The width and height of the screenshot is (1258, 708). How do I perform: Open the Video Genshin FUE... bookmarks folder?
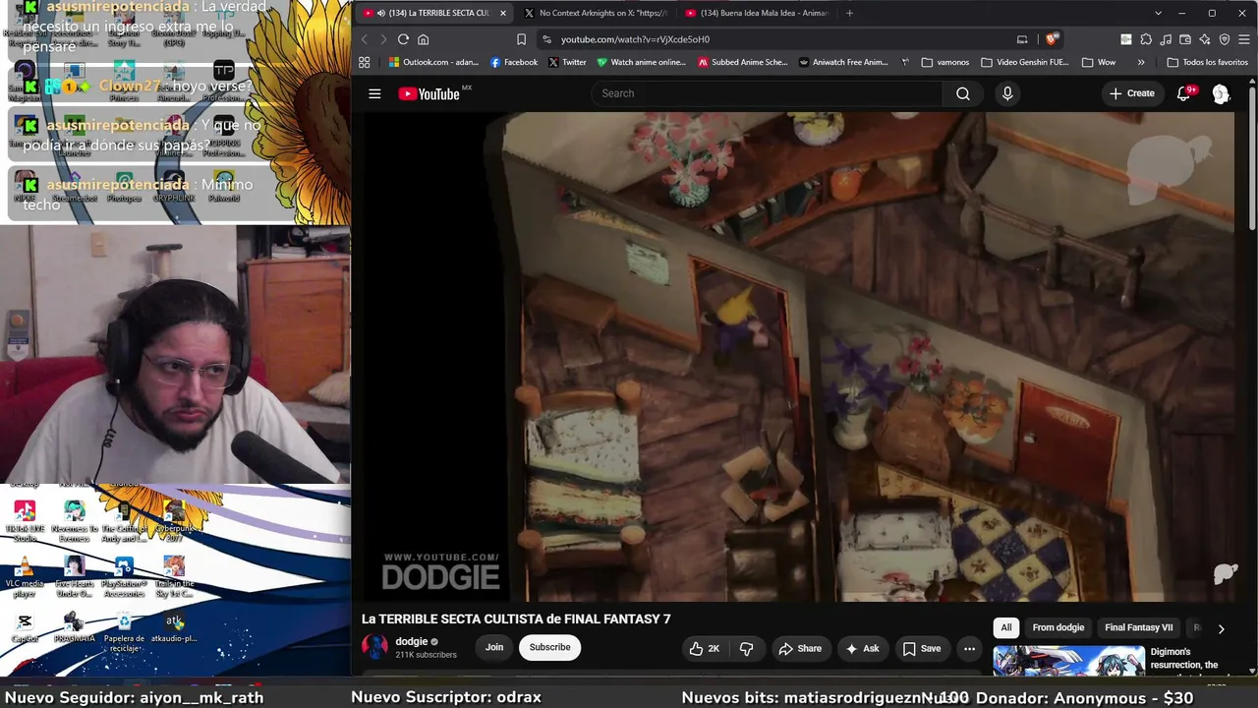tap(1024, 62)
